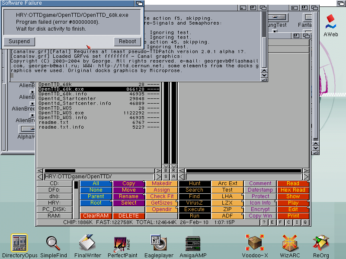346x259 pixels.
Task: Select the HRY: drive button
Action: (54, 203)
